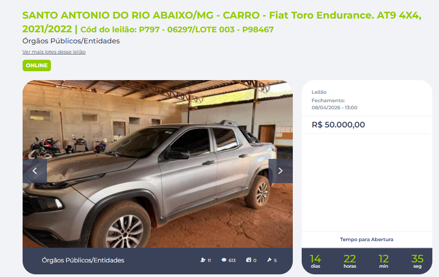
Task: Click the bidders person icon
Action: pos(203,260)
